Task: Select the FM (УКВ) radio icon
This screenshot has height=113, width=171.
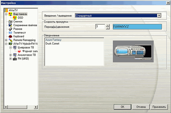Action: pyautogui.click(x=15, y=59)
